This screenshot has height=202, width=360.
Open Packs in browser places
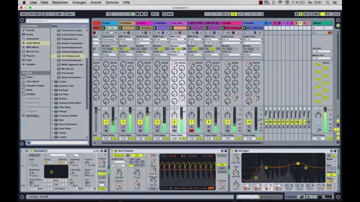click(29, 77)
